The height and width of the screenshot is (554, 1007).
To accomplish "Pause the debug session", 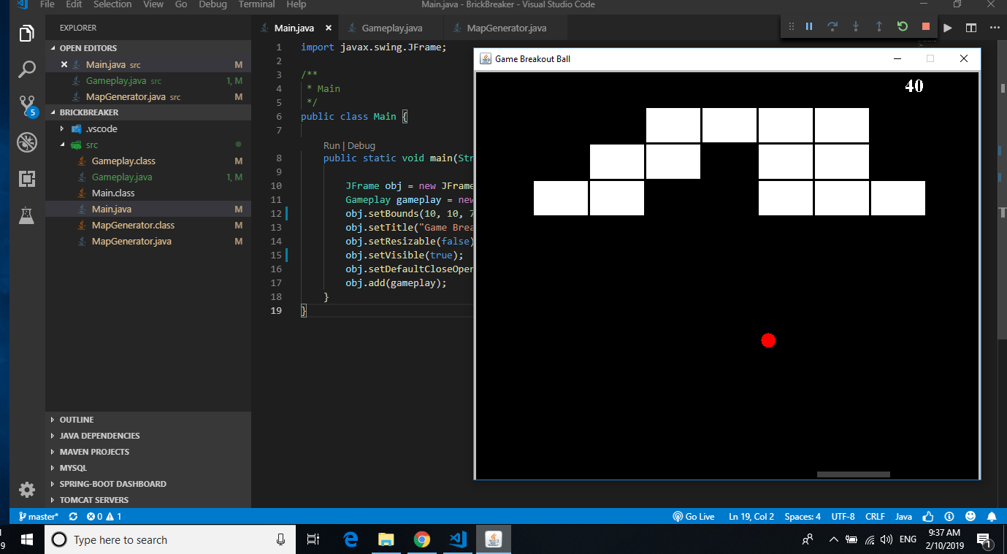I will [x=809, y=26].
